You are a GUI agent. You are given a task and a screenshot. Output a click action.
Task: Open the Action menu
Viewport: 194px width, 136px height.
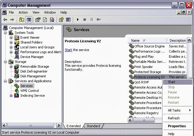[23, 12]
